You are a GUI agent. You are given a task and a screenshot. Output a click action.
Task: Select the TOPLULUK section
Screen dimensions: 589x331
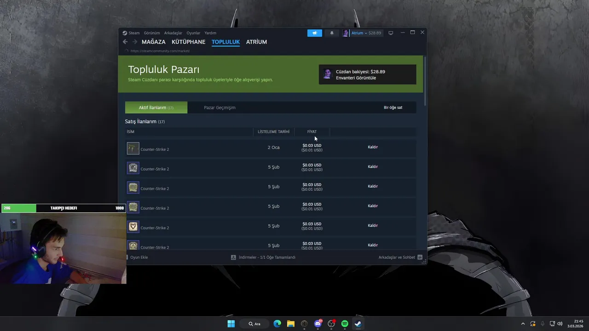pyautogui.click(x=225, y=42)
